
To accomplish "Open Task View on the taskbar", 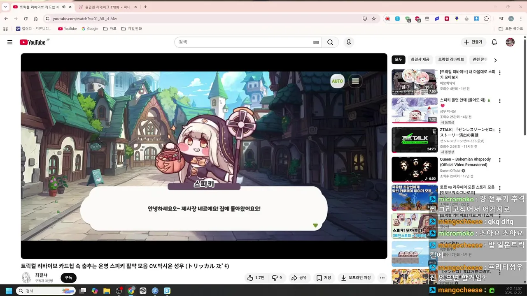I will pyautogui.click(x=83, y=291).
